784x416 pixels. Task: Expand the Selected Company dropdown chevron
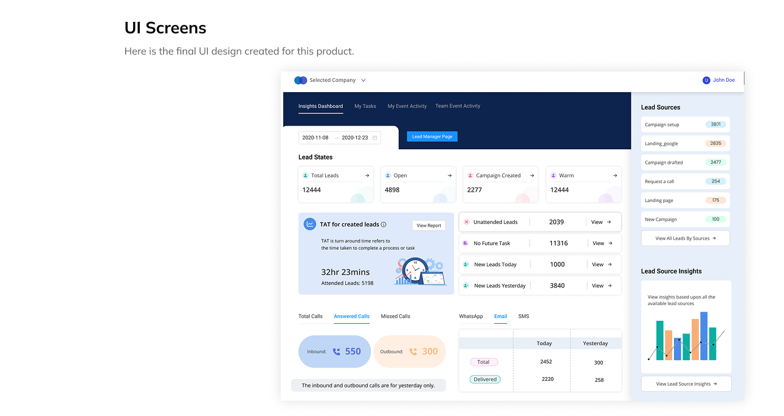point(363,80)
